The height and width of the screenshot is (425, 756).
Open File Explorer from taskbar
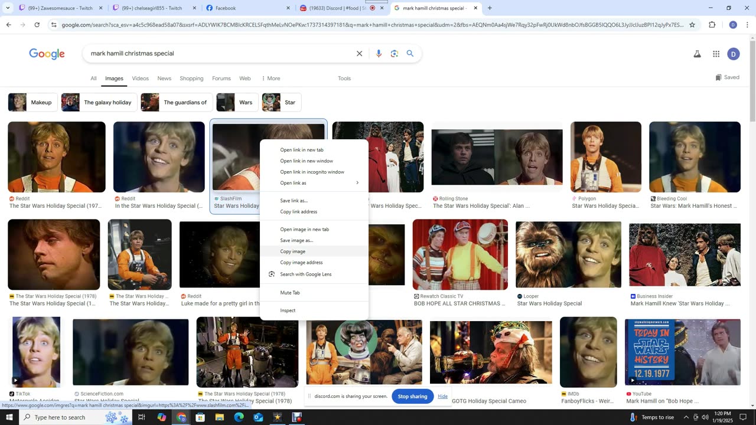220,417
